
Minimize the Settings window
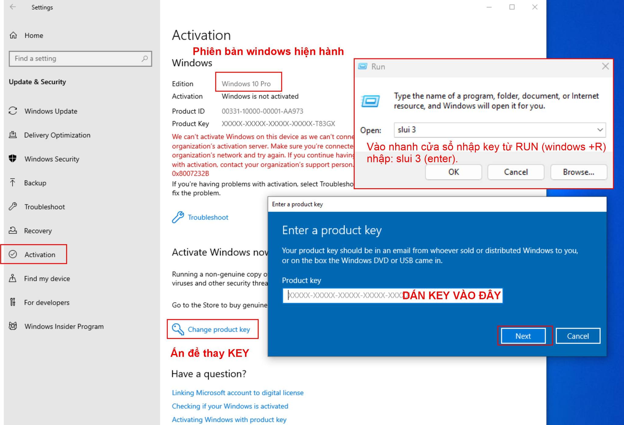(489, 7)
